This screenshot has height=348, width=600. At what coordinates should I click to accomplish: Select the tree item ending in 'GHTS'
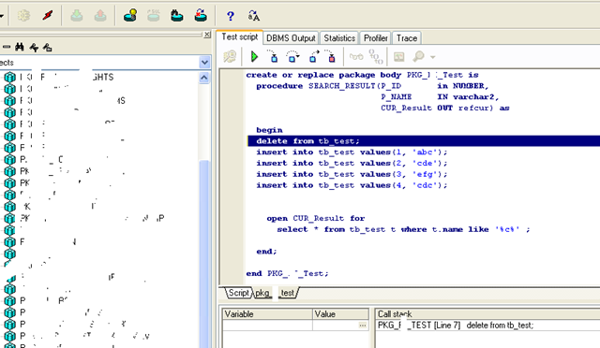click(67, 77)
